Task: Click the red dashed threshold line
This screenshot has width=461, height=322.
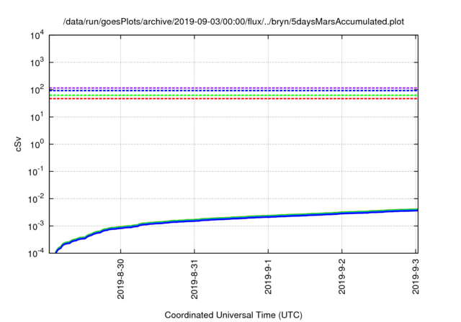Action: pyautogui.click(x=233, y=98)
